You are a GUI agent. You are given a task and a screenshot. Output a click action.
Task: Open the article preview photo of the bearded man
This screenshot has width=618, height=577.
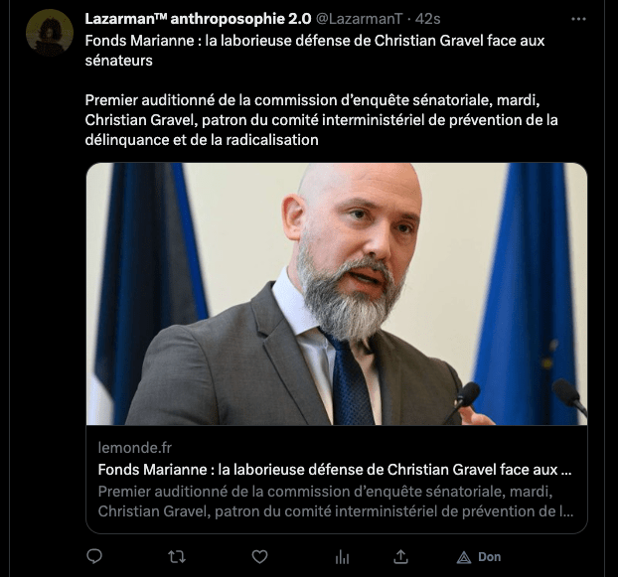(337, 294)
